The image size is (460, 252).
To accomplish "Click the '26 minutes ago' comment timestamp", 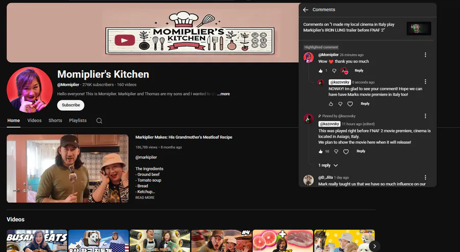I will pos(352,55).
